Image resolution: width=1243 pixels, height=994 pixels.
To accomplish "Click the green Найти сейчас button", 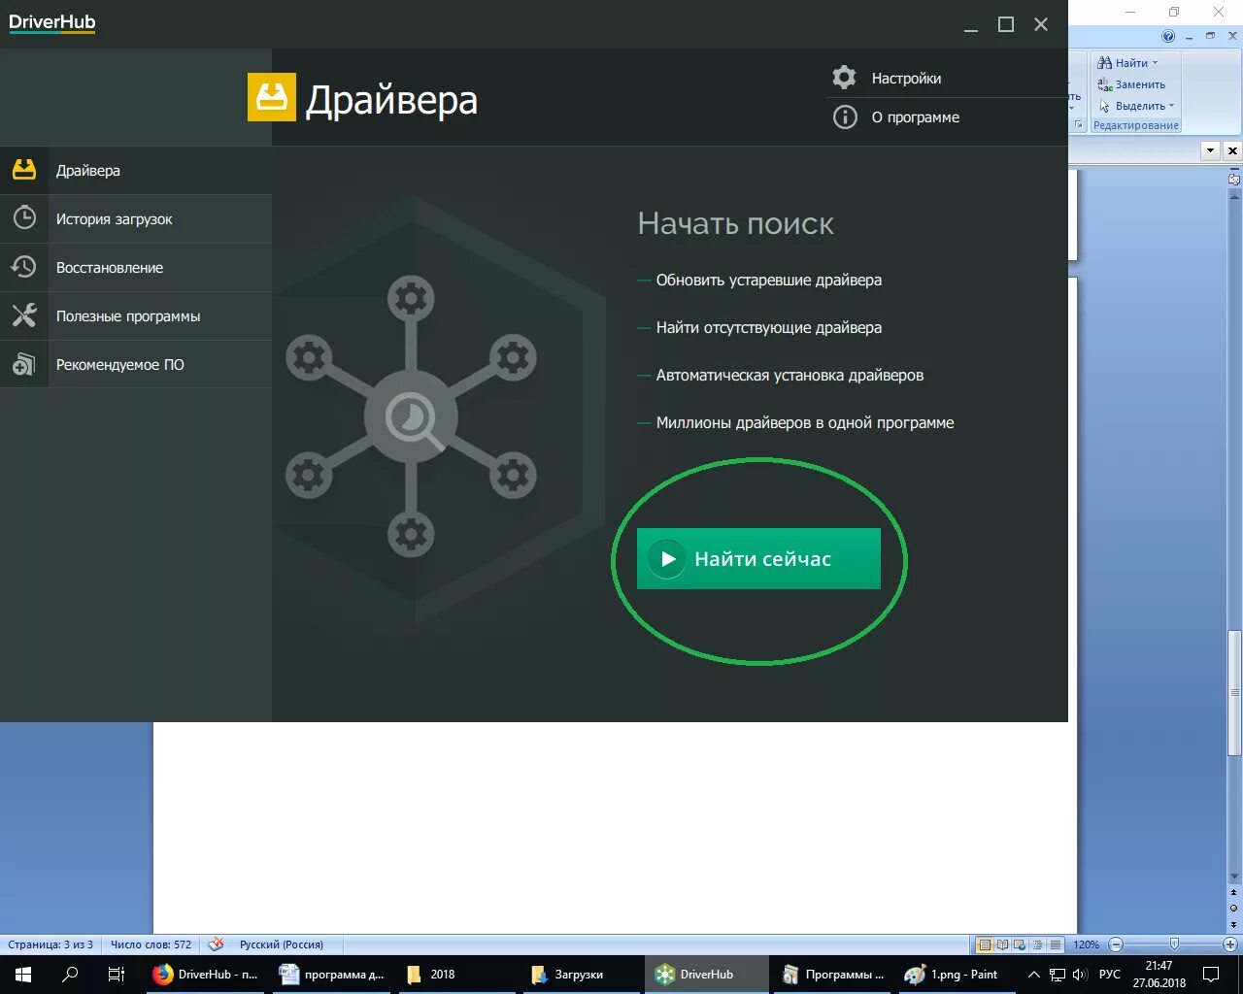I will click(758, 558).
